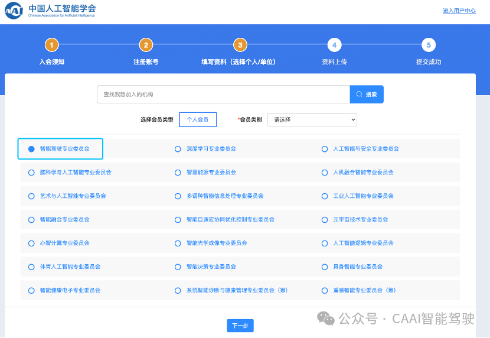Viewport: 490px width, 338px height.
Task: Click the 注册账号 step label
Action: tap(146, 62)
